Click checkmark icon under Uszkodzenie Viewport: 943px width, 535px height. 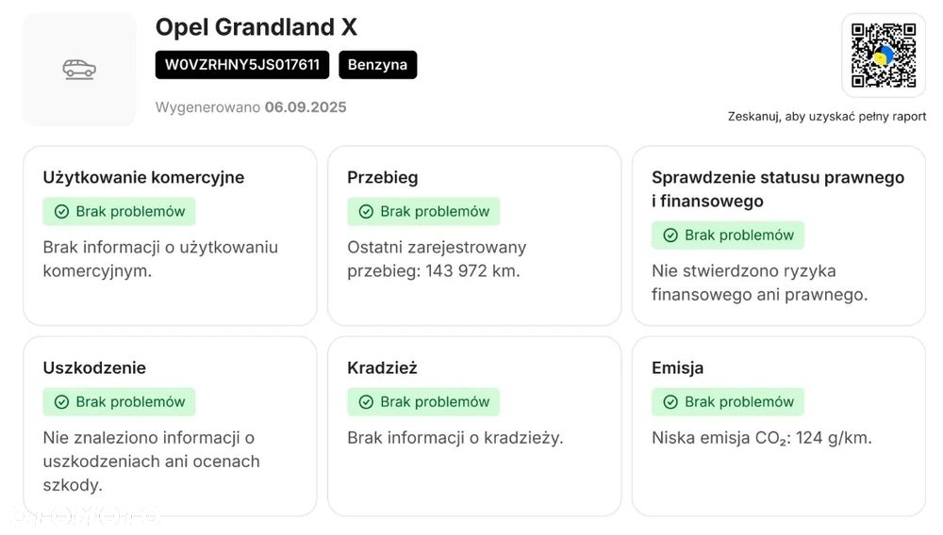tap(61, 402)
